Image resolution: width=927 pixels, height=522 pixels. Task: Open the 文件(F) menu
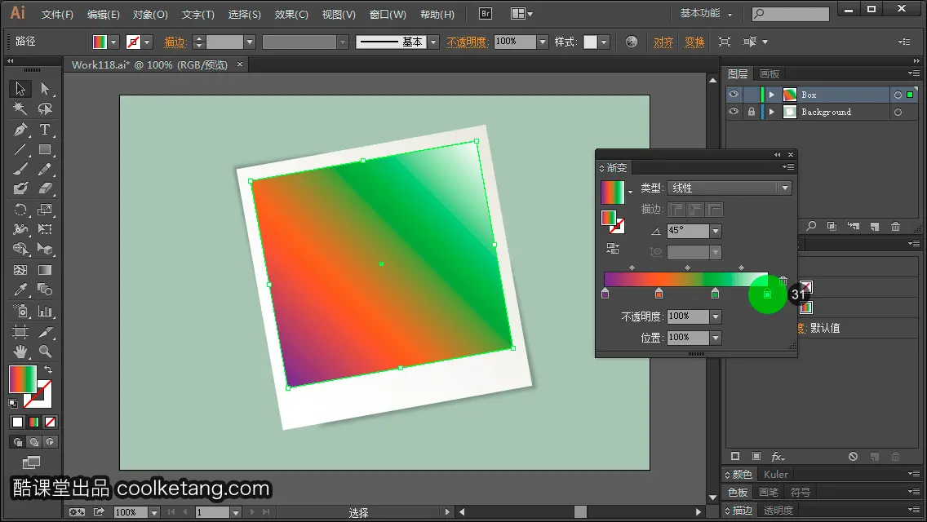pos(57,14)
